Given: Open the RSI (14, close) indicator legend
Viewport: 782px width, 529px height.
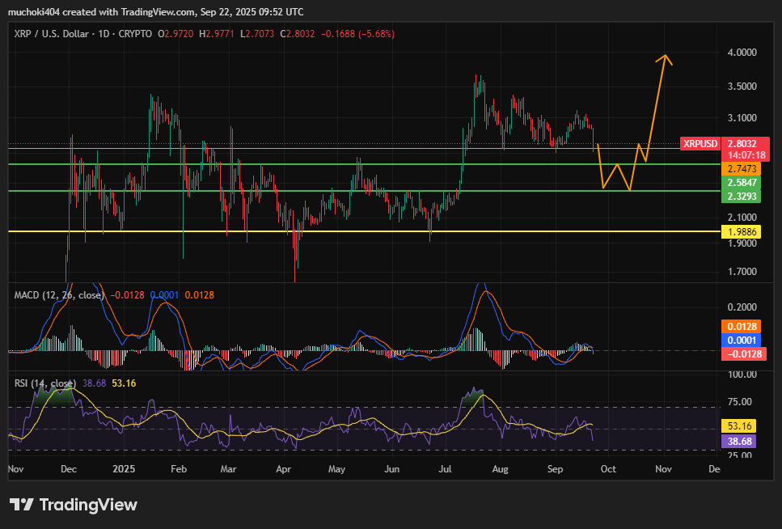Looking at the screenshot, I should tap(45, 383).
